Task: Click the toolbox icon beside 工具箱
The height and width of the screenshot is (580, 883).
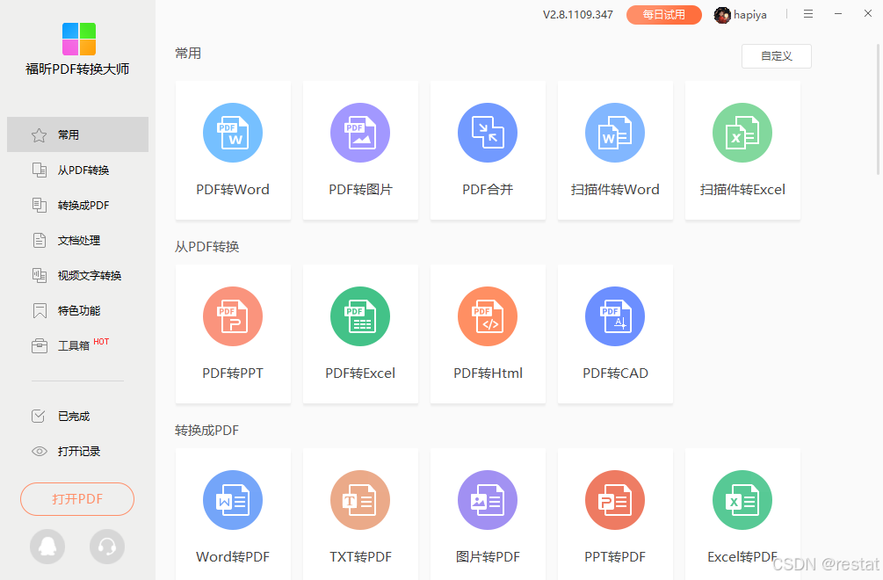Action: pos(40,345)
